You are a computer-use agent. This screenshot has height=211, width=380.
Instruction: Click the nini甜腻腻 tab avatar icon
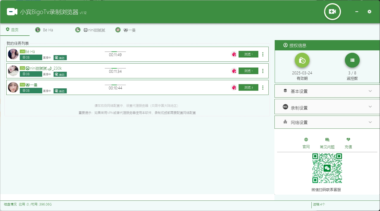tap(78, 30)
